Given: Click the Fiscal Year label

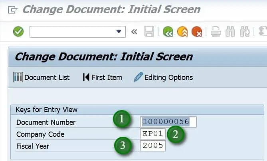Looking at the screenshot, I should pyautogui.click(x=33, y=146).
